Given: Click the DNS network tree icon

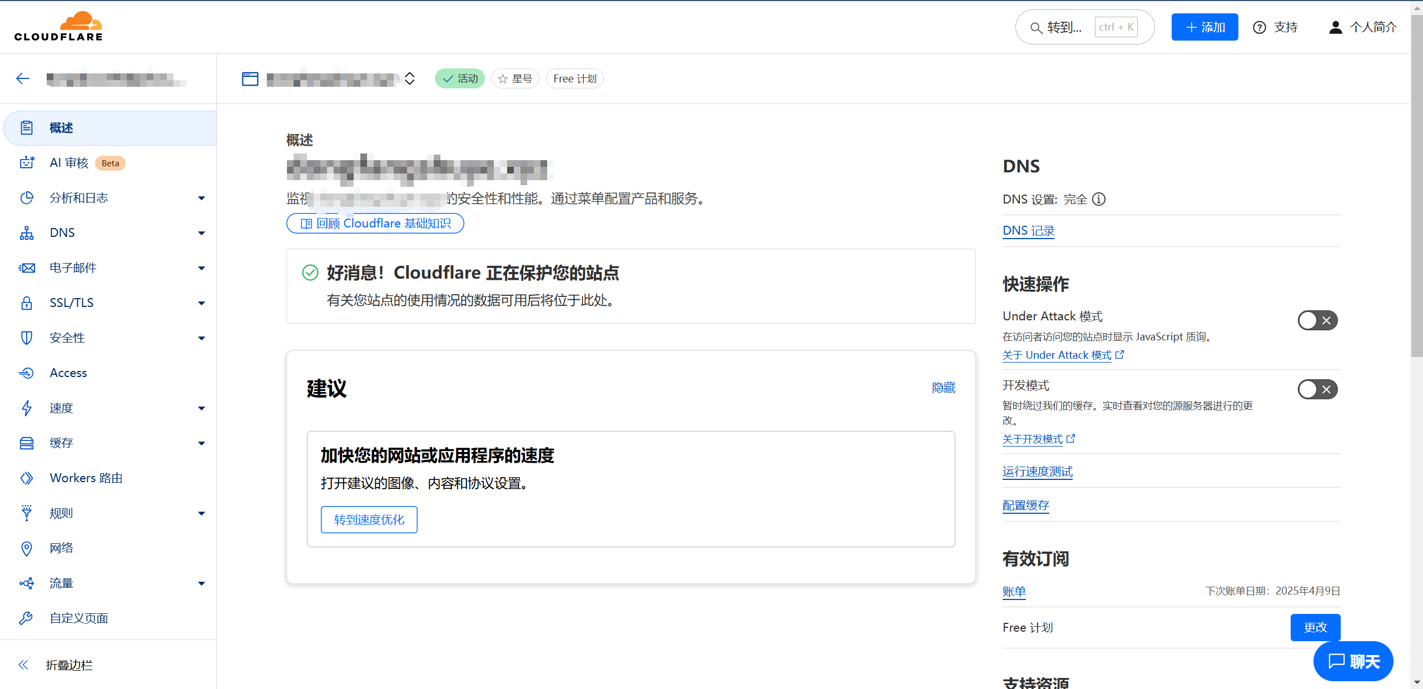Looking at the screenshot, I should (x=27, y=233).
